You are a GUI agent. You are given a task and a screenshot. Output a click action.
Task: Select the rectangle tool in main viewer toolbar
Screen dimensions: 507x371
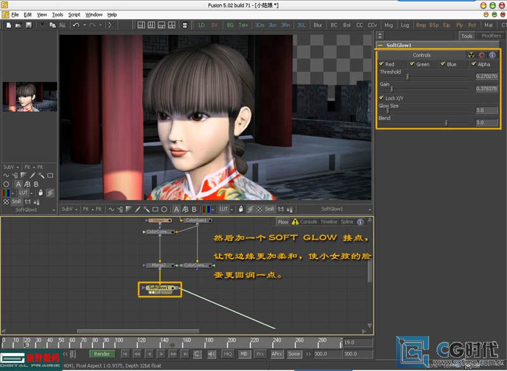[155, 209]
